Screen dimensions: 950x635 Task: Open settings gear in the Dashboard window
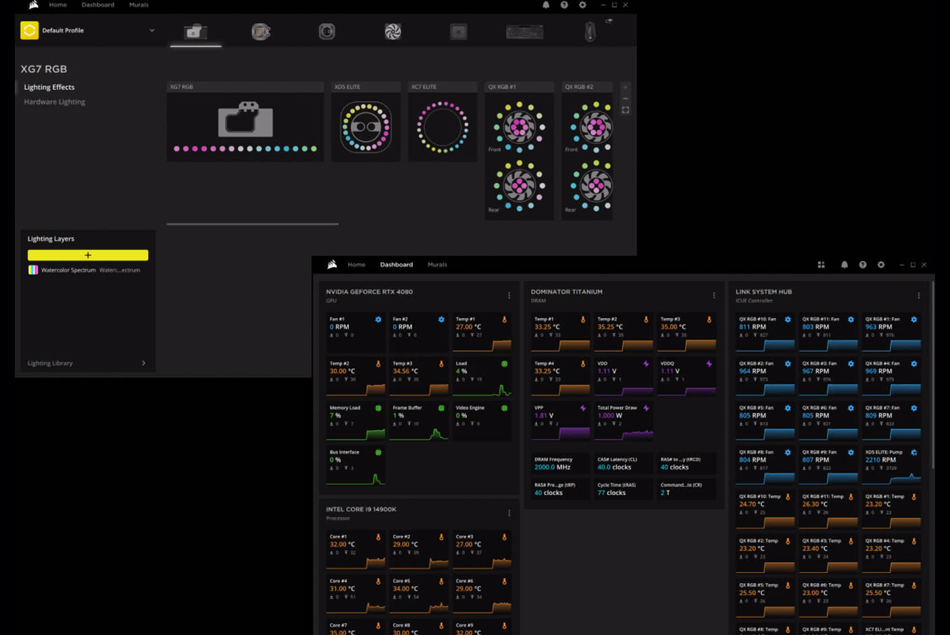click(x=881, y=265)
